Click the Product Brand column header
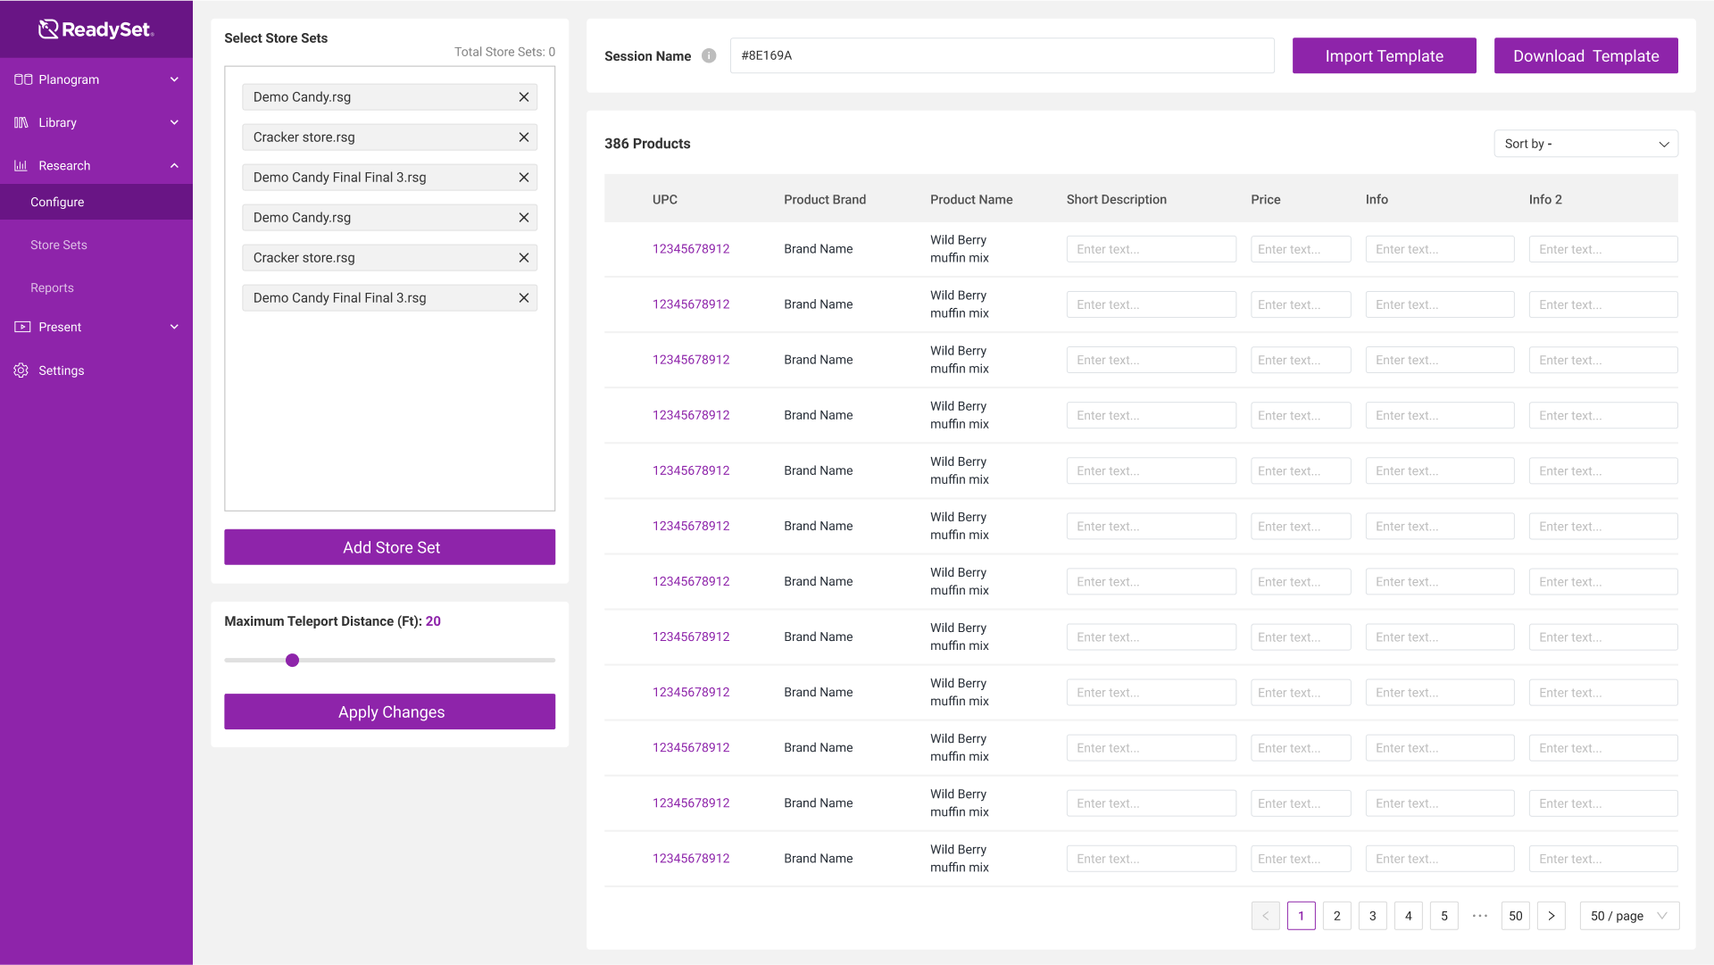Viewport: 1714px width, 965px height. coord(824,199)
